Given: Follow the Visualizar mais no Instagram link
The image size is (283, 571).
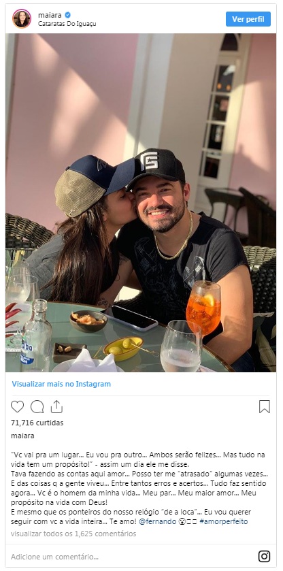Looking at the screenshot, I should click(x=61, y=384).
